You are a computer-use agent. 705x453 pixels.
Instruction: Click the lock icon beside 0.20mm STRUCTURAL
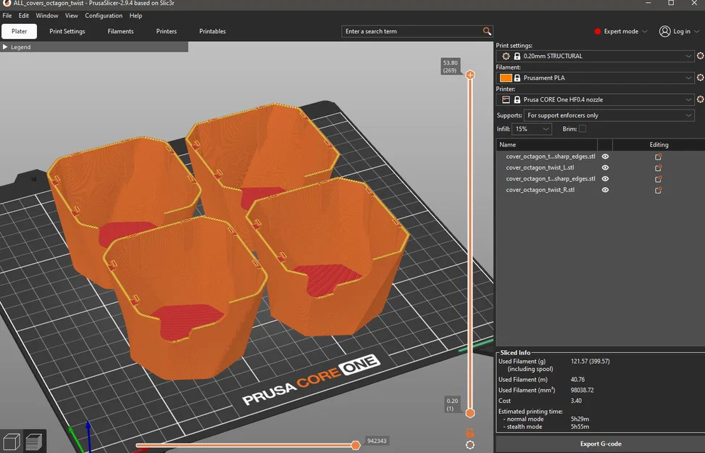pyautogui.click(x=517, y=57)
